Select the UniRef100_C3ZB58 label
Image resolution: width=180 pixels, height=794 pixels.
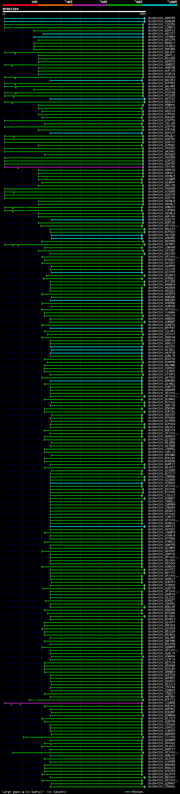coord(161,703)
